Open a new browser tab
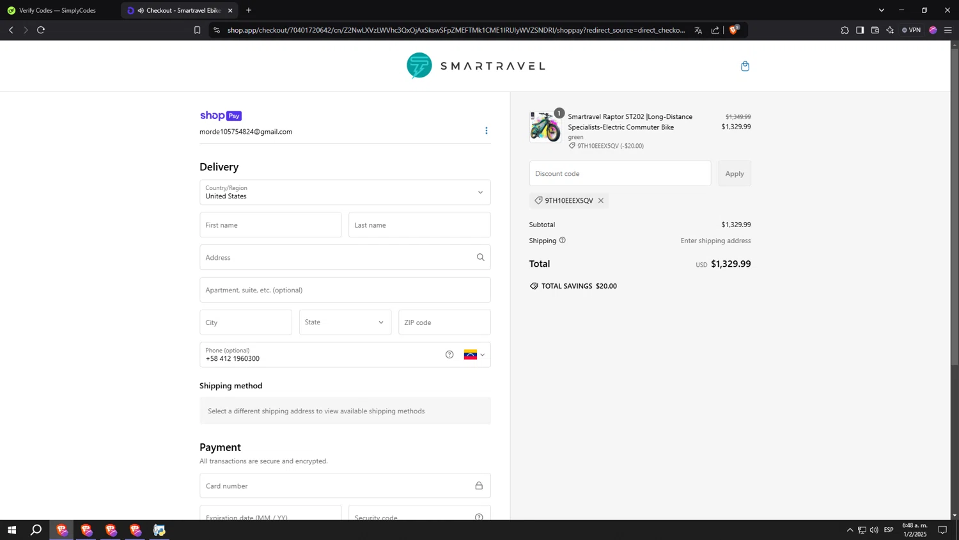Viewport: 959px width, 540px height. tap(249, 10)
